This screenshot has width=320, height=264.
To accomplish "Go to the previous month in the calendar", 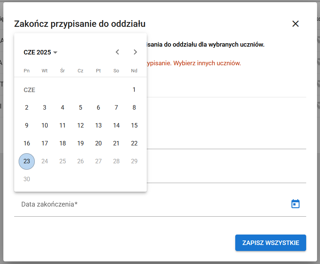I will (x=117, y=52).
